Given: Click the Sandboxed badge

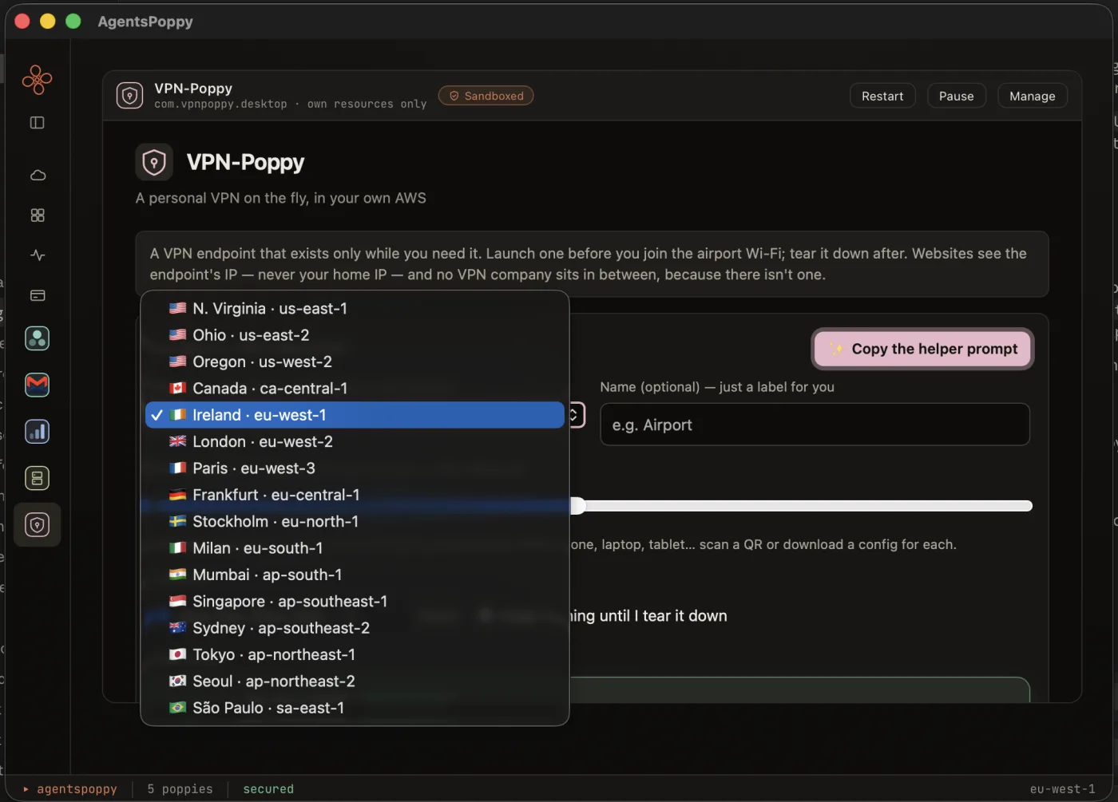Looking at the screenshot, I should 486,96.
